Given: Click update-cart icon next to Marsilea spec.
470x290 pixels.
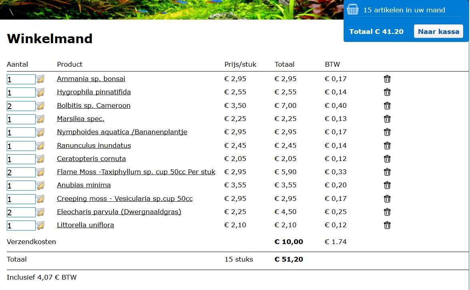Looking at the screenshot, I should [x=40, y=119].
